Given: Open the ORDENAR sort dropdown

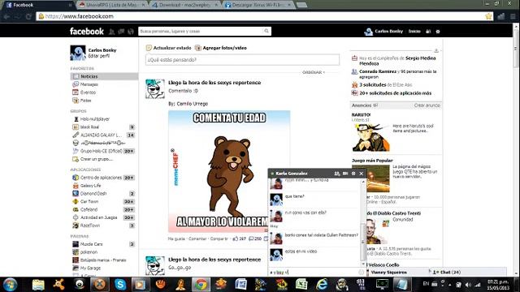Looking at the screenshot, I should (314, 72).
